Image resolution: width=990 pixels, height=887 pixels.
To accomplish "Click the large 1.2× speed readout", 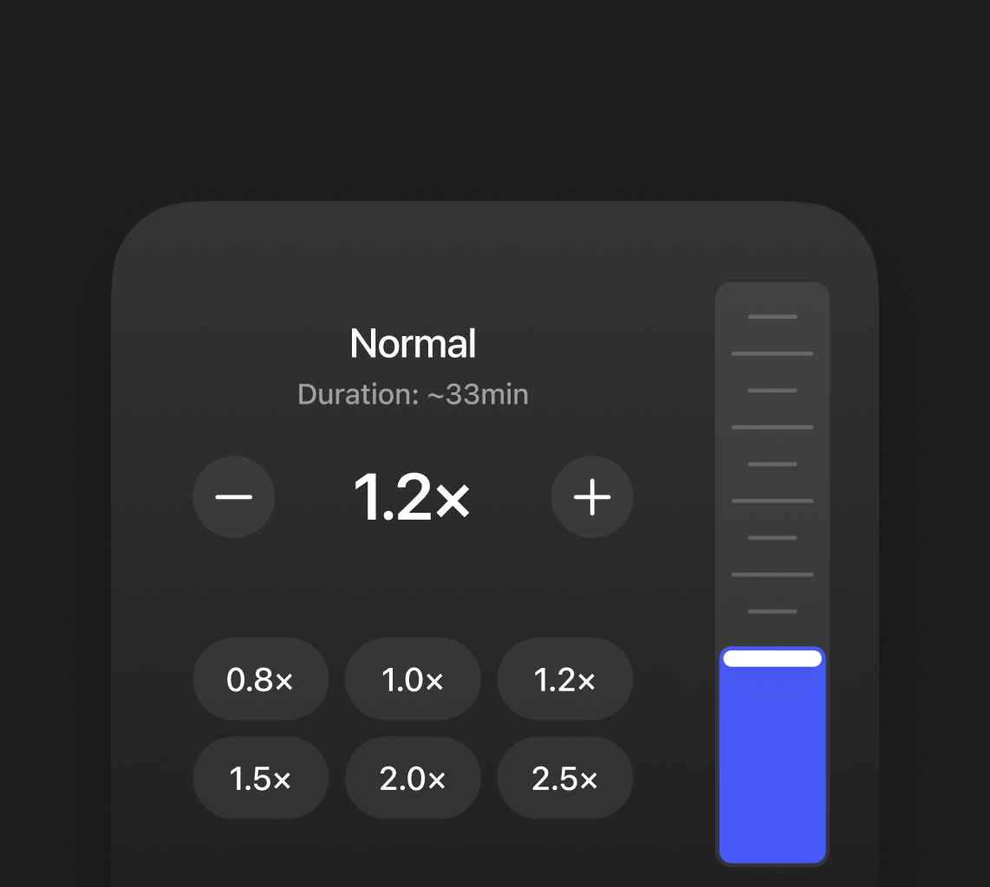I will (x=413, y=497).
